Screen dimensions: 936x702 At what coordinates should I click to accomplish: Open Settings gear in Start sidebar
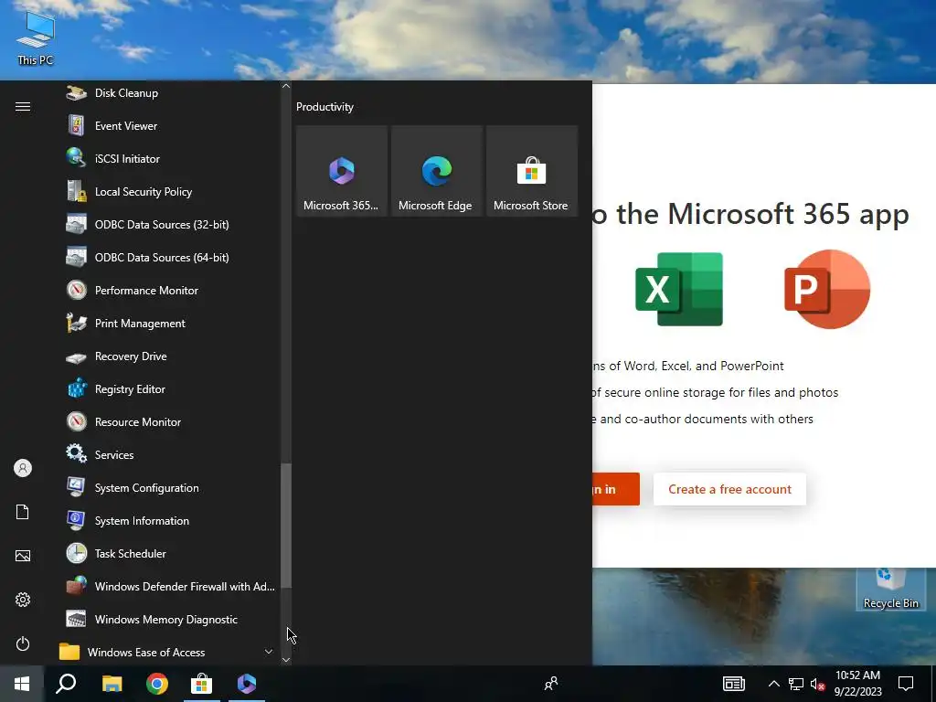coord(23,600)
